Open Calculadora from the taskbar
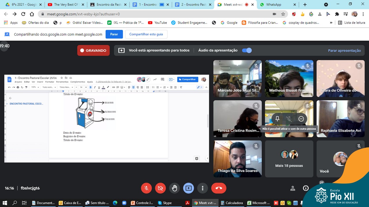This screenshot has width=369, height=207. pos(232,203)
